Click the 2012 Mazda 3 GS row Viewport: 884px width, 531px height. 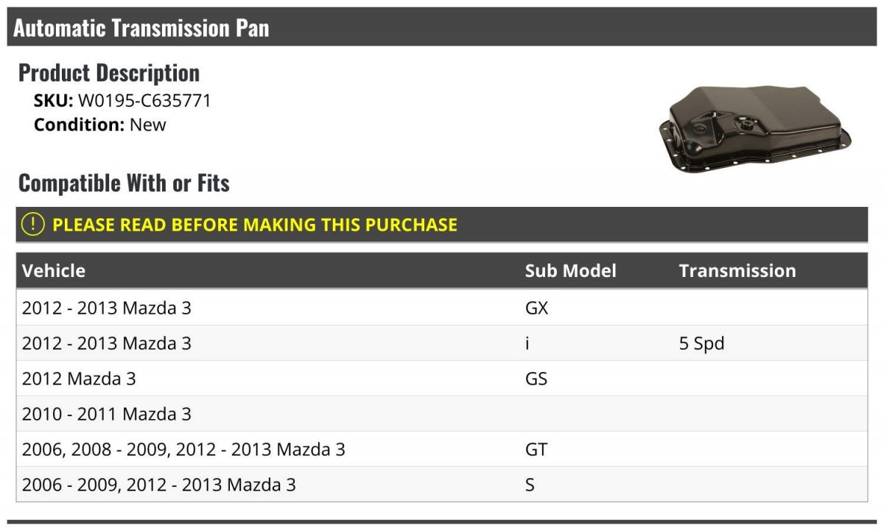[442, 379]
